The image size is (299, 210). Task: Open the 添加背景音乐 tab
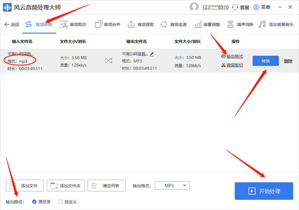276,24
